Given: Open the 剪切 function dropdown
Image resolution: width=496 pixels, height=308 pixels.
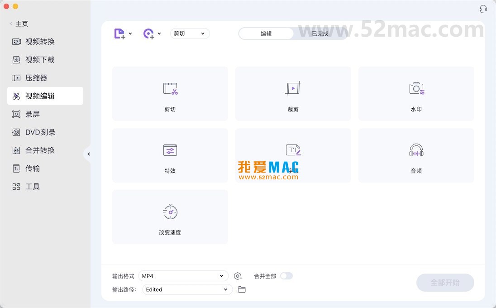Looking at the screenshot, I should click(x=190, y=34).
